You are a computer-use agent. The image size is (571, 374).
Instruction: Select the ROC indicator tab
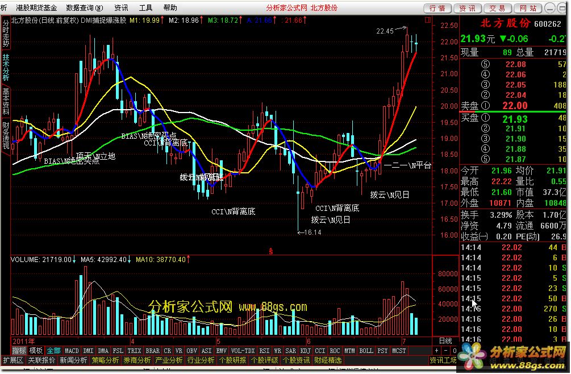tap(335, 351)
